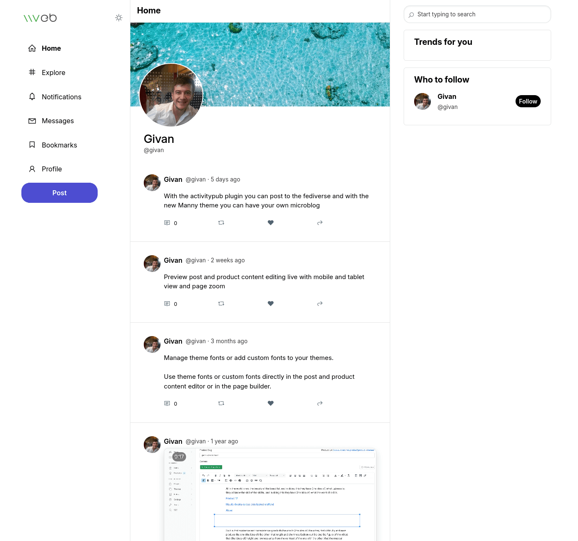
Task: Open the Vvveb logo link
Action: (40, 18)
